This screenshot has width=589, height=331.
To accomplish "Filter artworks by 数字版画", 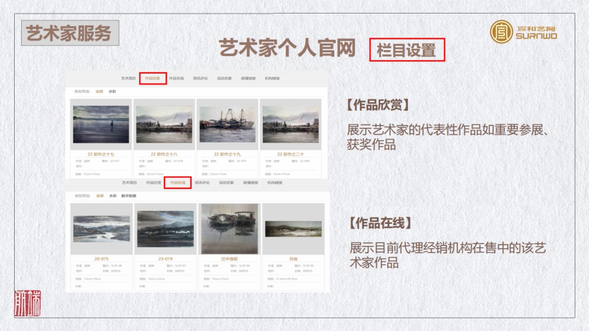I will pyautogui.click(x=129, y=196).
